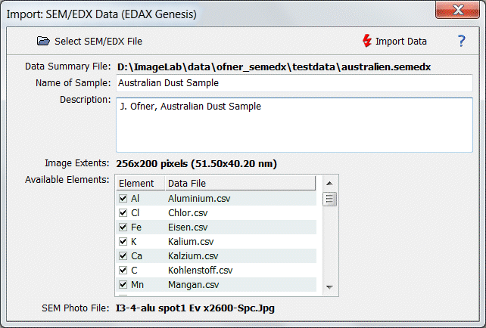Image resolution: width=486 pixels, height=328 pixels.
Task: Sort by the Data File column header
Action: click(x=238, y=184)
